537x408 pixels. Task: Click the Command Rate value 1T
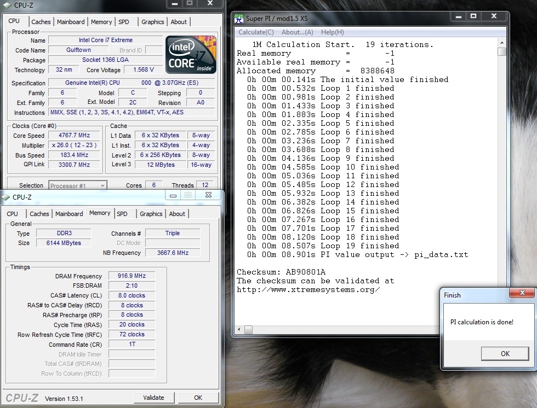(x=132, y=344)
